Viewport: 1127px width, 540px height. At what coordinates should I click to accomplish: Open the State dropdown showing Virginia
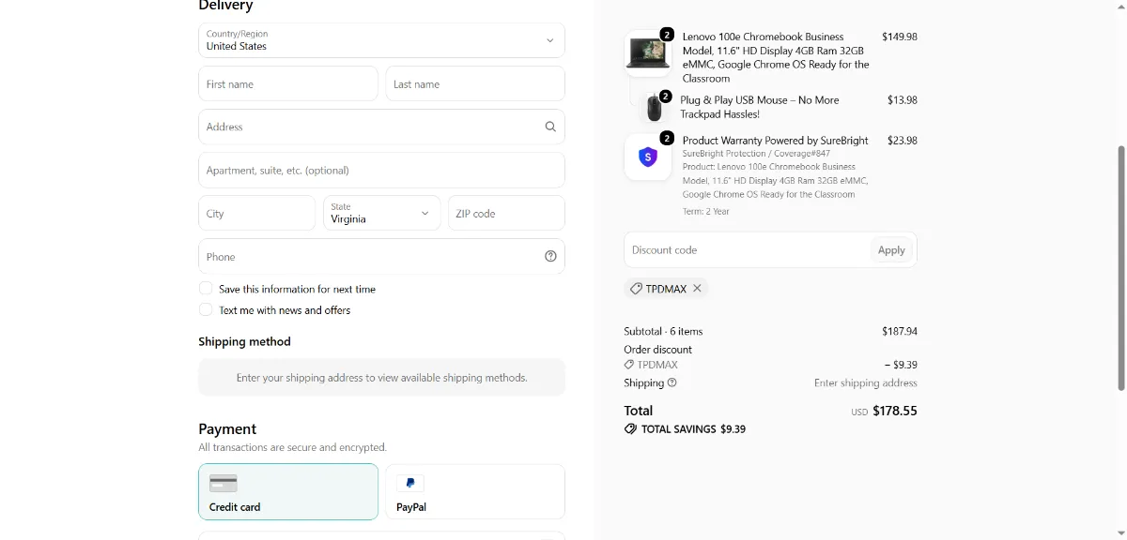pyautogui.click(x=381, y=213)
